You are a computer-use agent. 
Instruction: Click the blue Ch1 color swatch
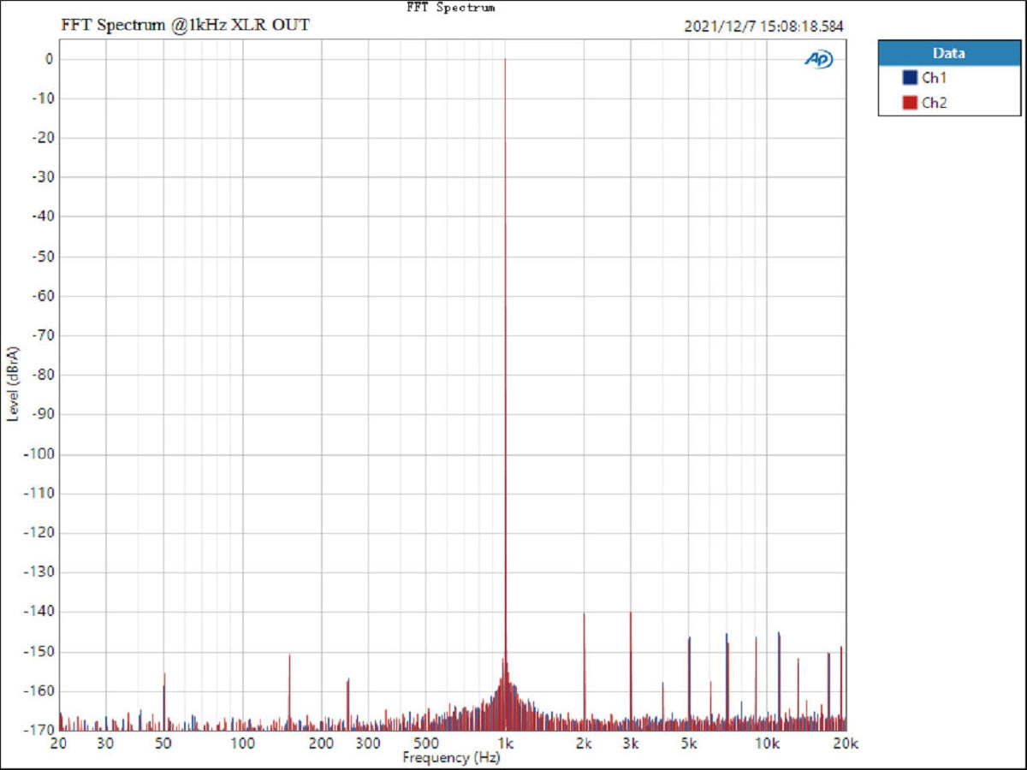[x=910, y=78]
